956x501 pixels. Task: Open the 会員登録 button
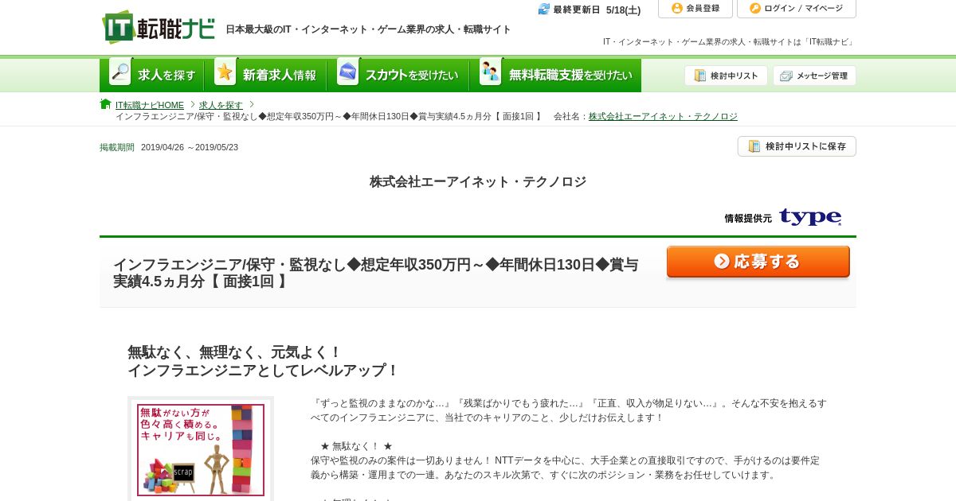tap(695, 8)
